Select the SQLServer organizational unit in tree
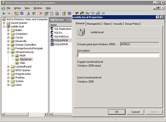Image resolution: width=166 pixels, height=122 pixels. [26, 59]
